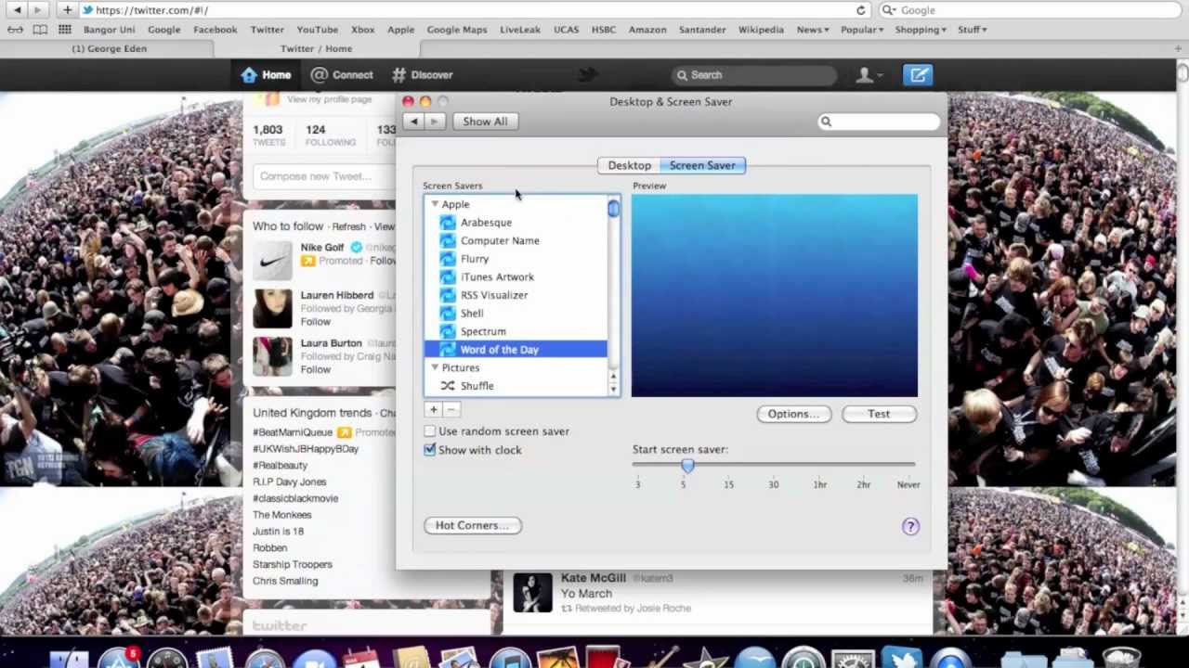Screen dimensions: 1189x668
Task: Click the System Preferences search field
Action: pyautogui.click(x=879, y=122)
